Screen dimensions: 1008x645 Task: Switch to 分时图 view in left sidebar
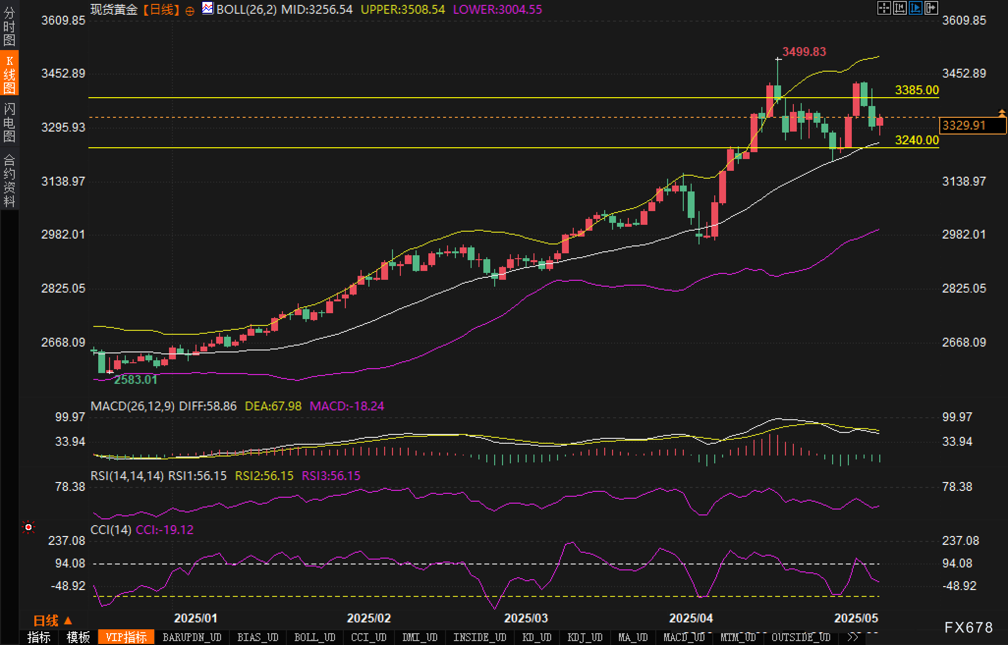click(x=9, y=26)
